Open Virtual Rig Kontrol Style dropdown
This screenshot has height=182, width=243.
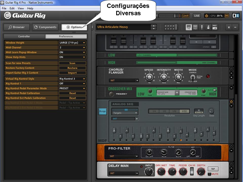(x=72, y=79)
